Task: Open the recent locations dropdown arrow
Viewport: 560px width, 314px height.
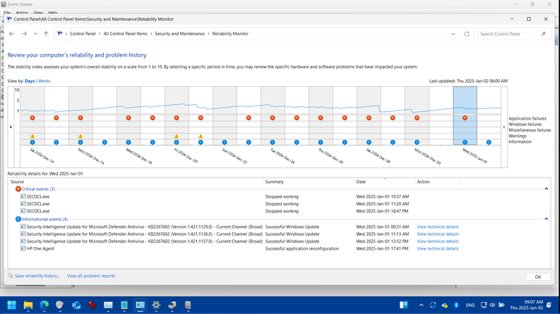Action: 36,34
